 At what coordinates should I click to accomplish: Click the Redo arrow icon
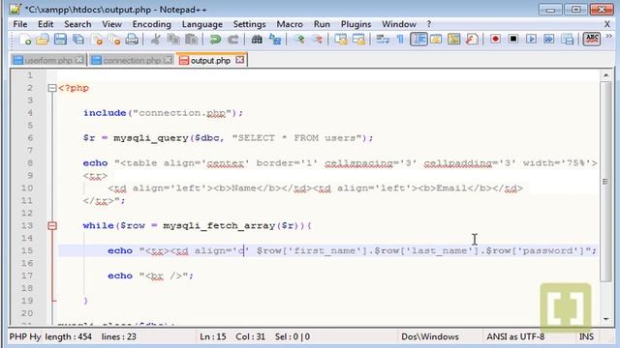pos(232,39)
